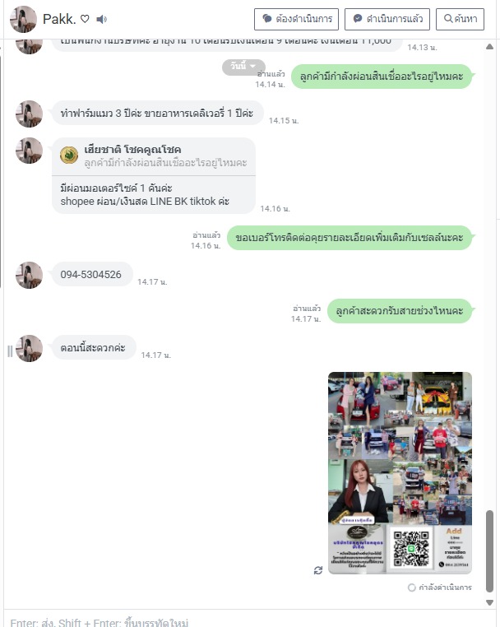Click the เฮียชาติ โชคคูณโชค gold logo avatar
Image resolution: width=500 pixels, height=627 pixels.
69,156
